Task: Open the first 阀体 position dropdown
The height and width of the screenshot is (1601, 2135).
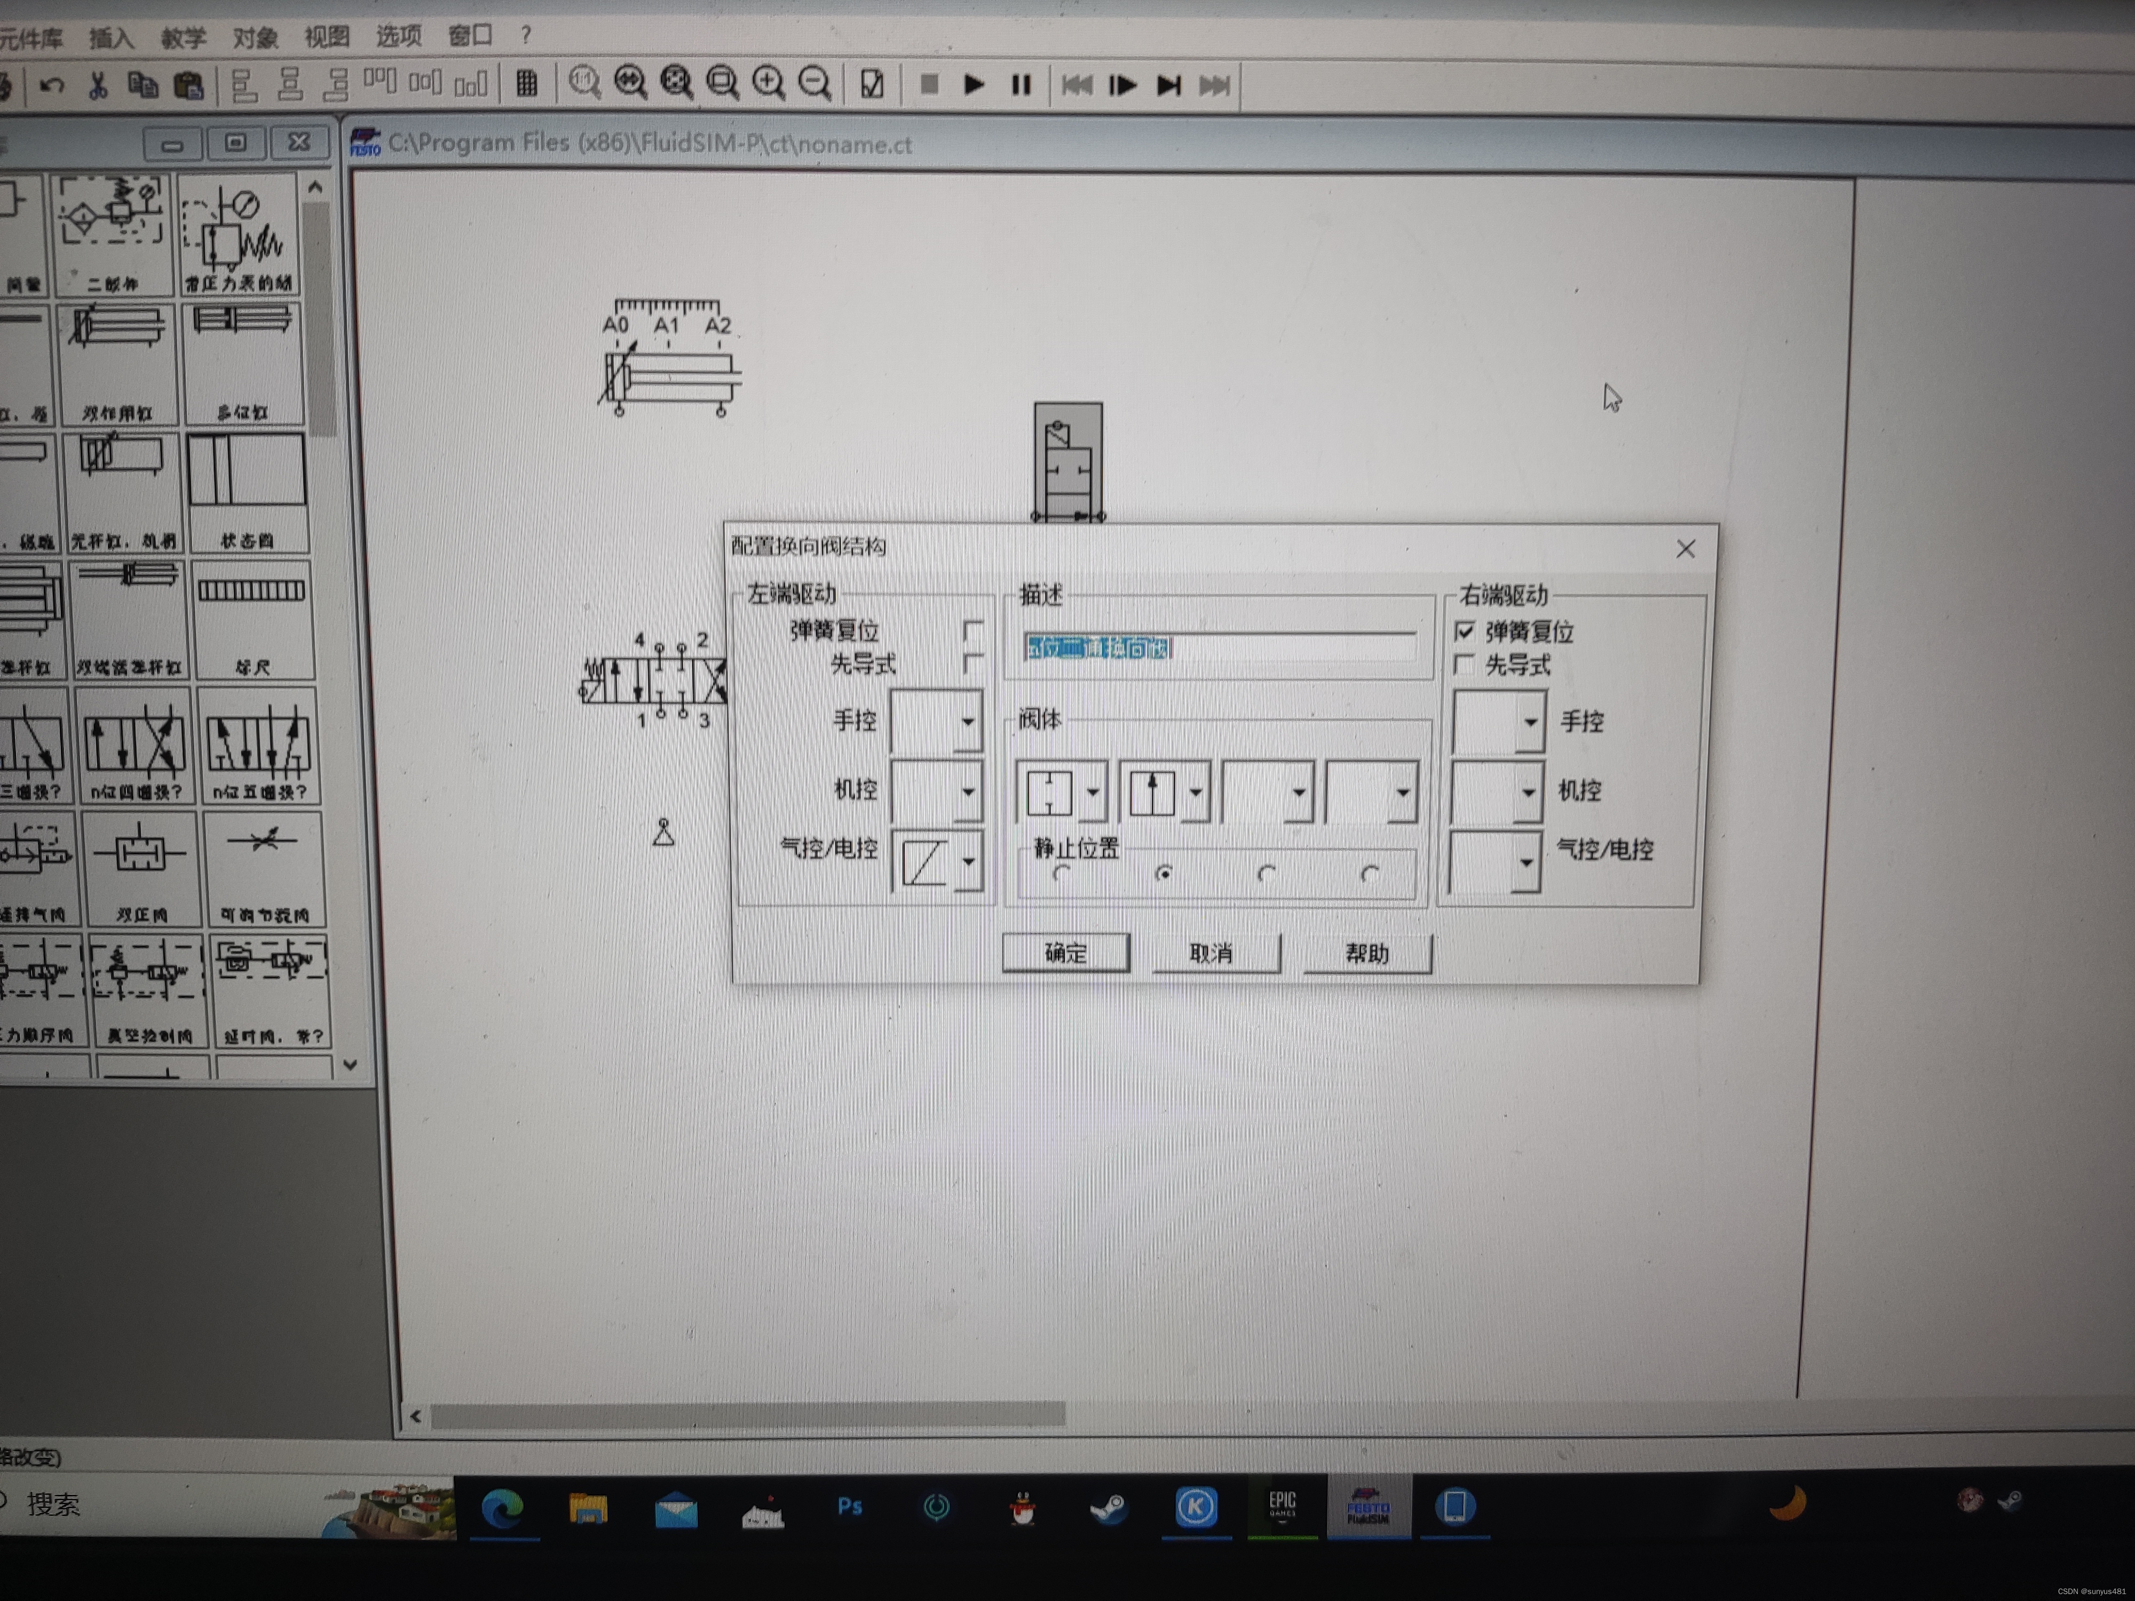Action: 1092,793
